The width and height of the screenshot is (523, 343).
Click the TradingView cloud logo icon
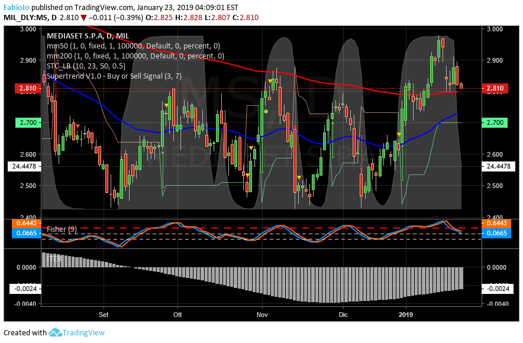coord(55,332)
